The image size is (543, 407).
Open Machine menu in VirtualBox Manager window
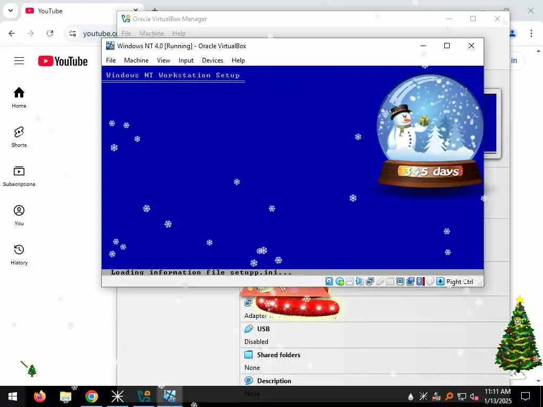click(x=152, y=33)
